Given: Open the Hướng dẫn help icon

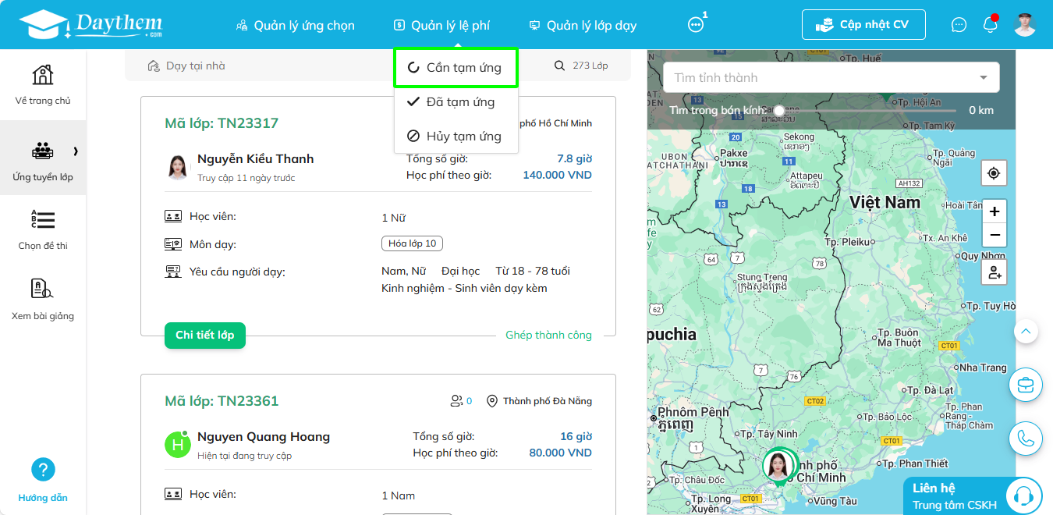Looking at the screenshot, I should tap(43, 470).
